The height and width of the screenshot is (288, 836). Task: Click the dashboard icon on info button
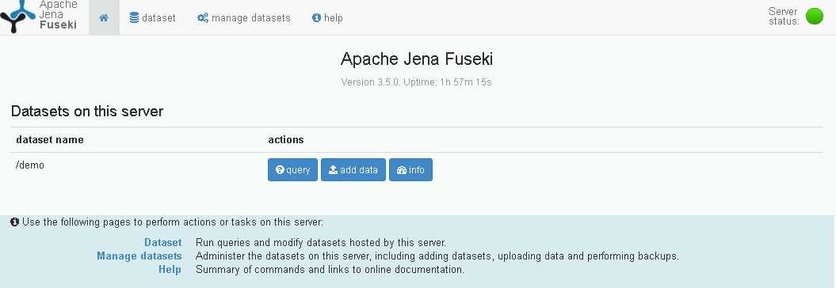[402, 170]
